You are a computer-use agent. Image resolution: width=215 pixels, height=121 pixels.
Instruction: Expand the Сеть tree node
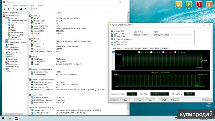coord(4,54)
